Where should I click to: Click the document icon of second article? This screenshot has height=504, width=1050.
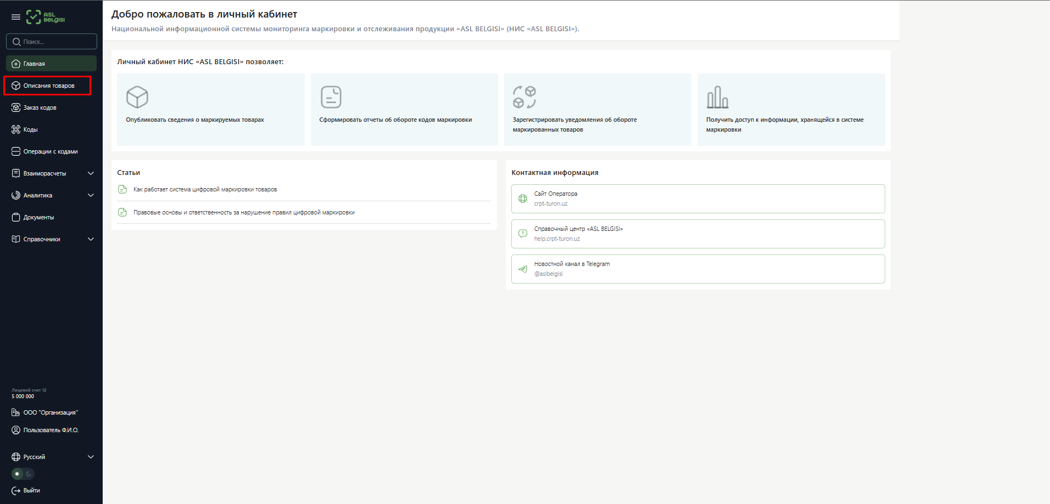tap(122, 212)
